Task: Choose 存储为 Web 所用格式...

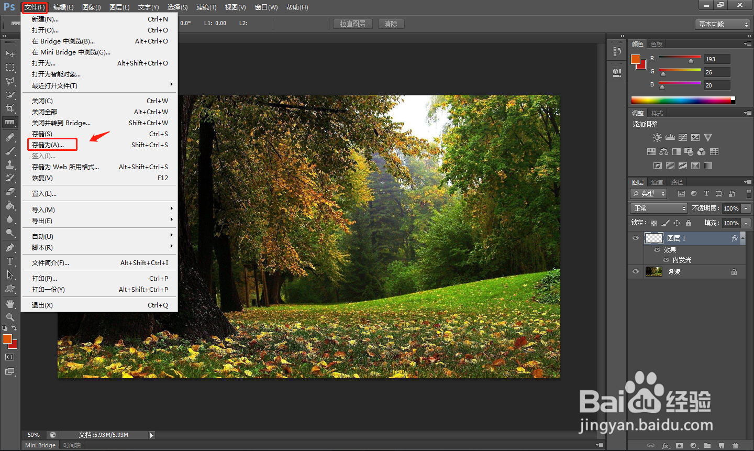Action: tap(99, 167)
